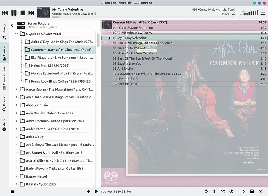Click the current album cover thumbnail in the header
The width and height of the screenshot is (268, 196).
(43, 13)
